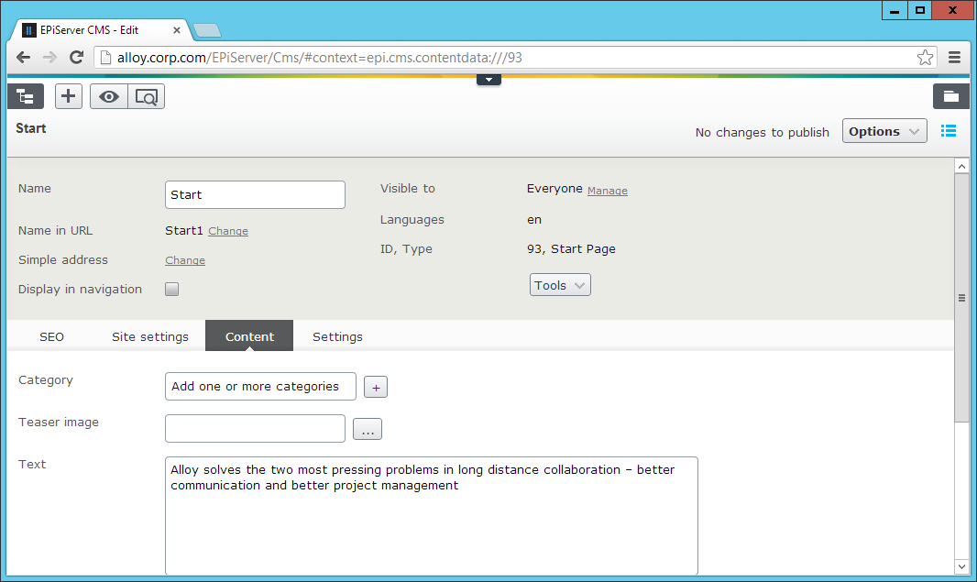The width and height of the screenshot is (977, 582).
Task: Click the address bar URL
Action: 320,58
